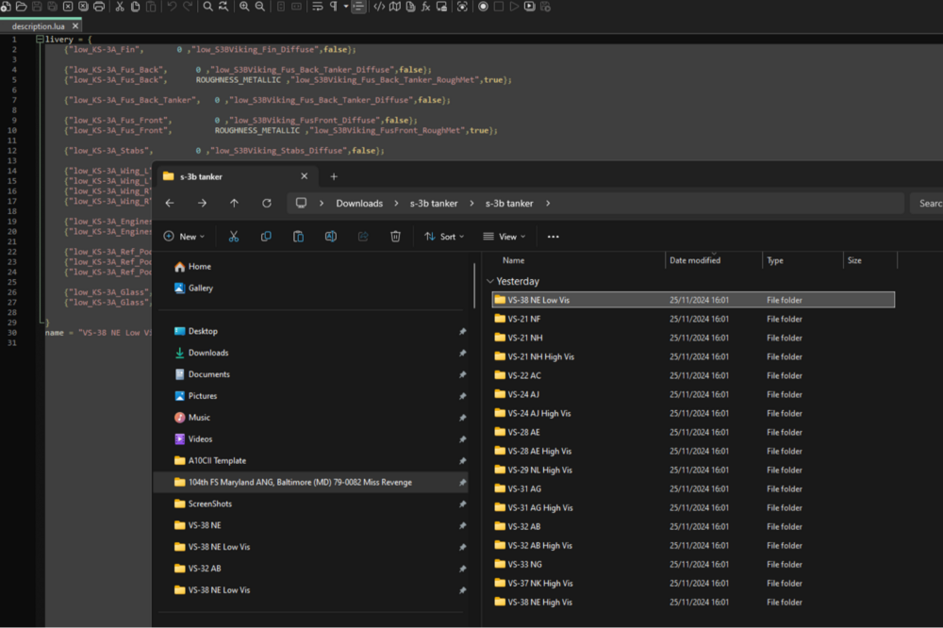
Task: Select the VS-24 AJ High Vis folder
Action: tap(539, 413)
